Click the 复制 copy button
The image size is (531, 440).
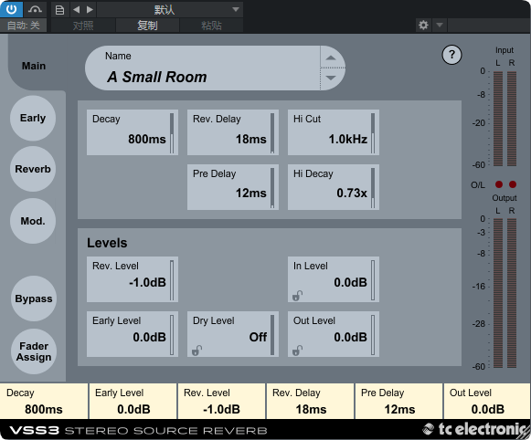point(147,26)
